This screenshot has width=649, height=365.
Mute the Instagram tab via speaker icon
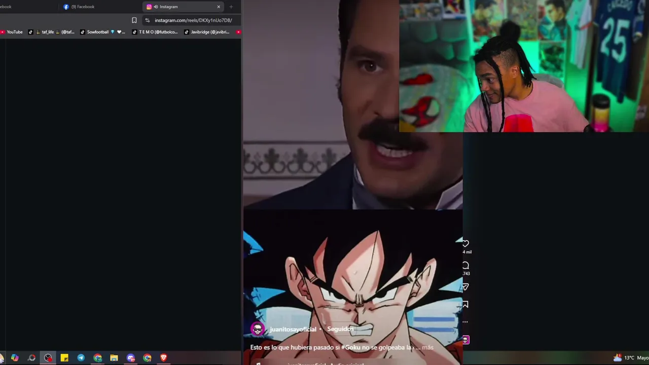coord(156,7)
